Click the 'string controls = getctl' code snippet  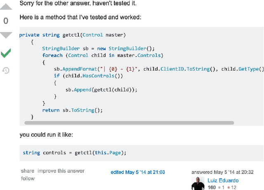point(74,153)
